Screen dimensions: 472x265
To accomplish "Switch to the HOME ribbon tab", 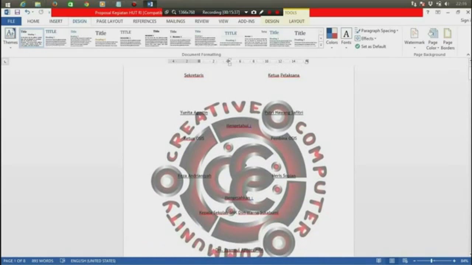I will (33, 21).
